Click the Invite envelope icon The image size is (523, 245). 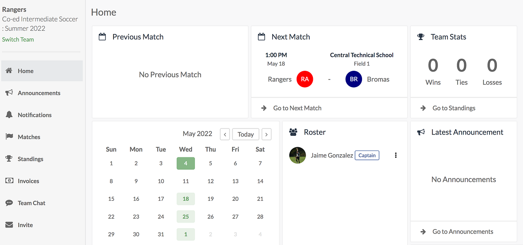(9, 225)
